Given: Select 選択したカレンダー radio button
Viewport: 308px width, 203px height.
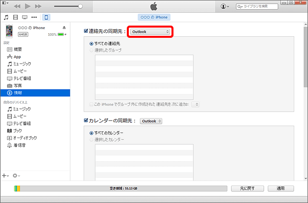Looking at the screenshot, I should pyautogui.click(x=91, y=140).
